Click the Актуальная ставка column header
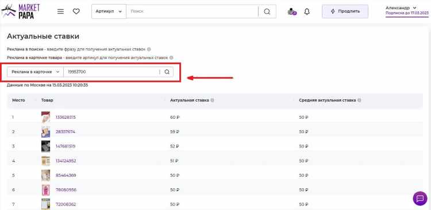The width and height of the screenshot is (431, 210). coord(190,100)
